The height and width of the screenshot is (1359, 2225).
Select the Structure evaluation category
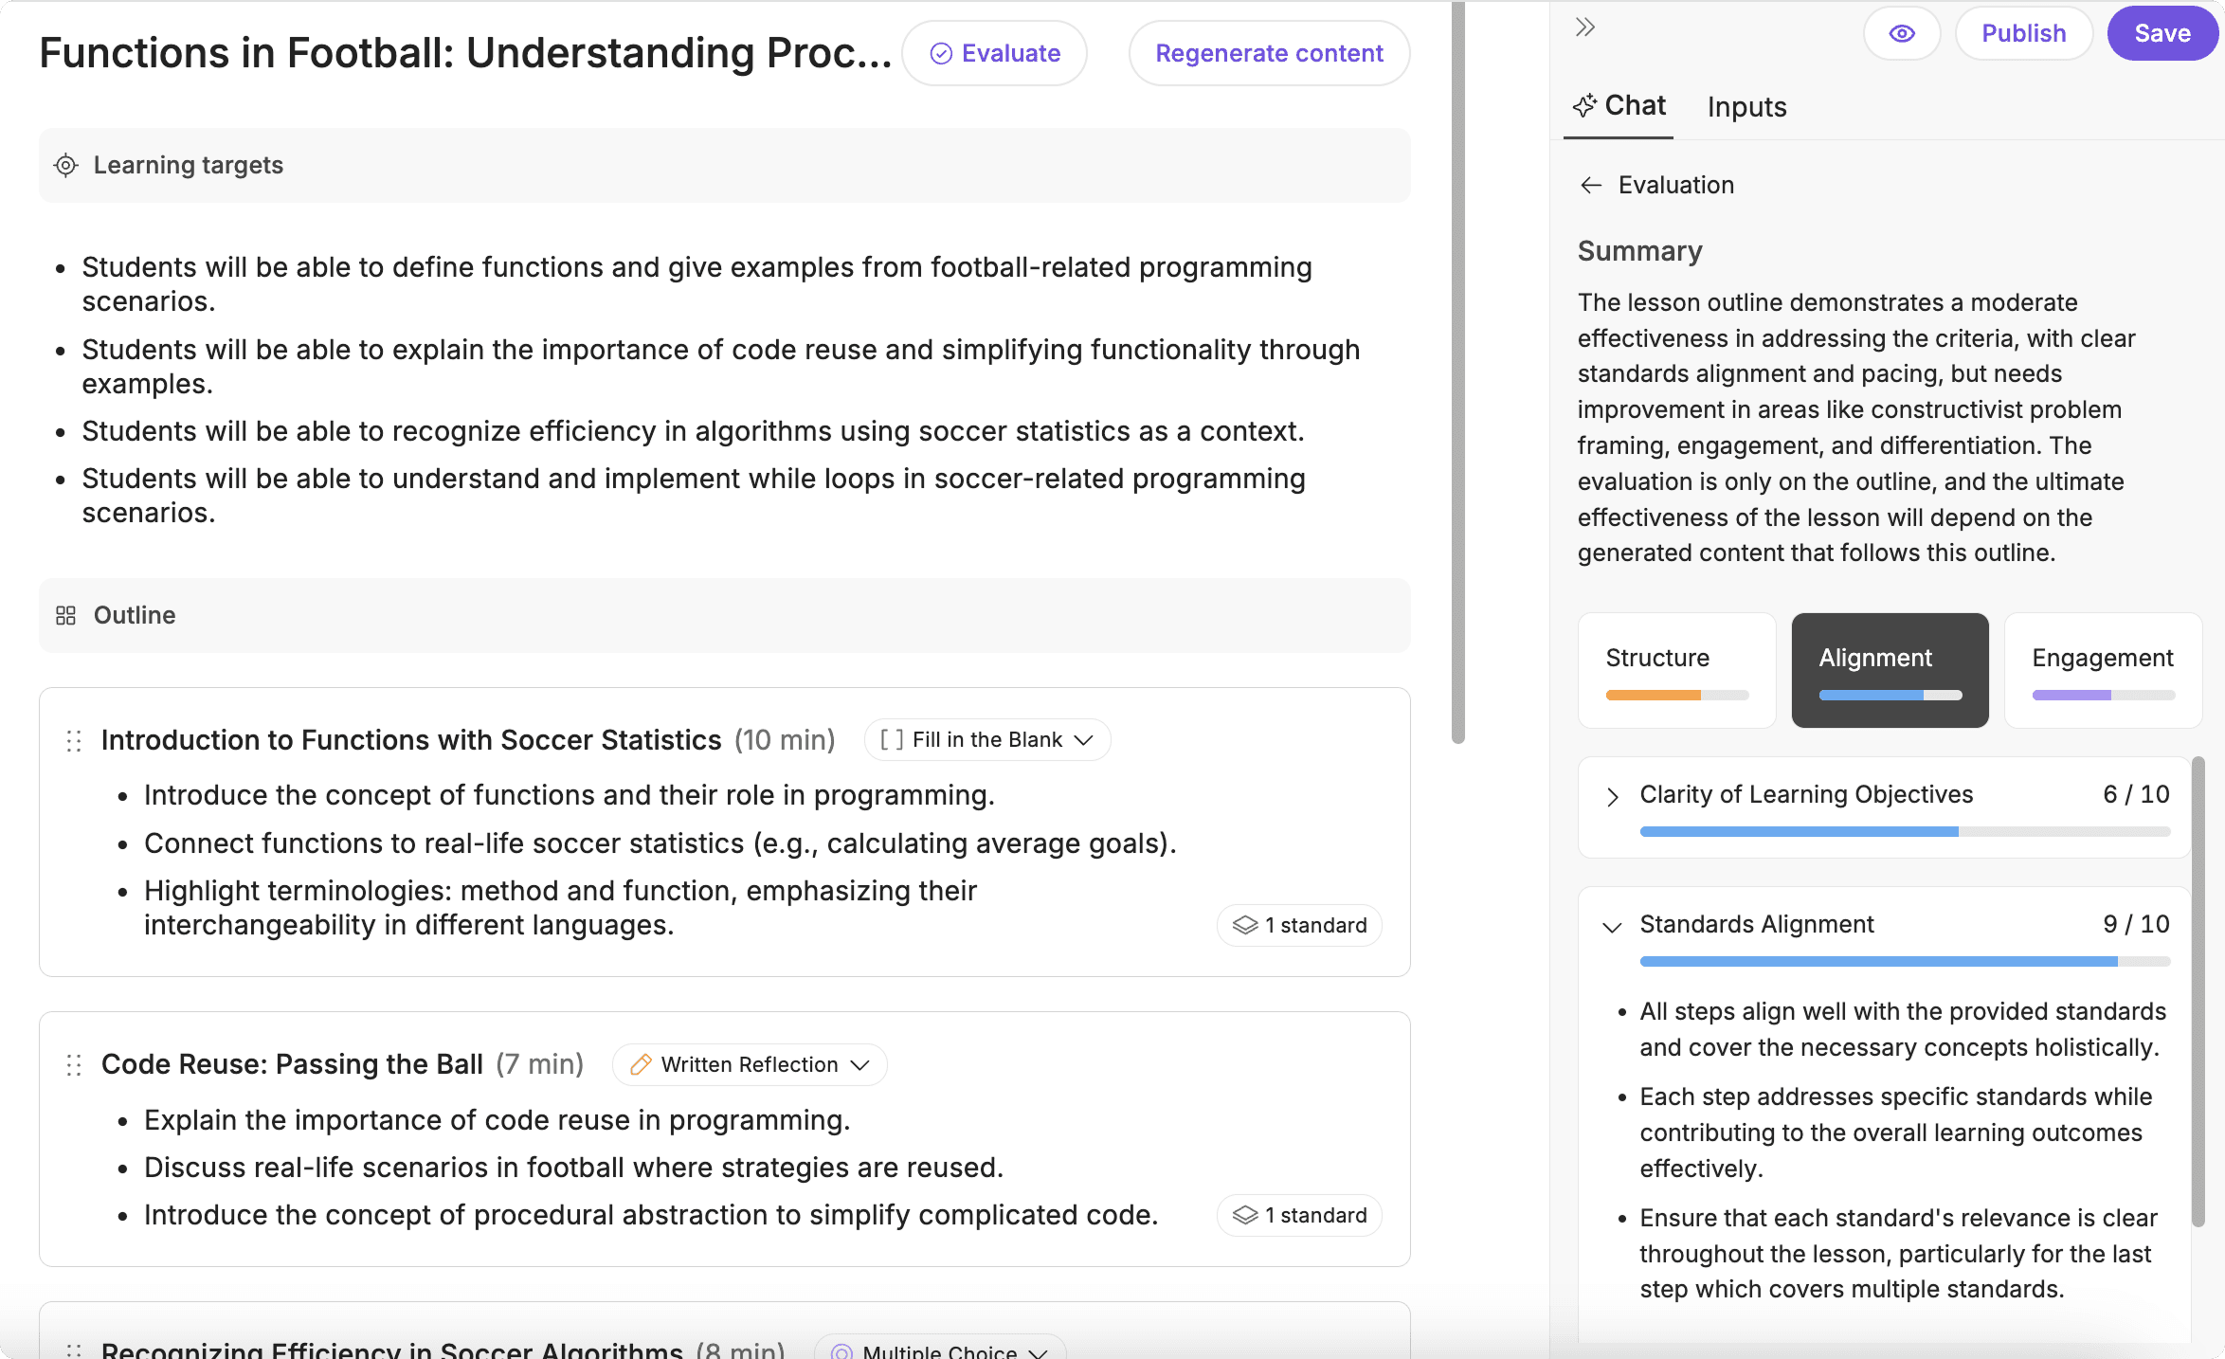[1676, 670]
